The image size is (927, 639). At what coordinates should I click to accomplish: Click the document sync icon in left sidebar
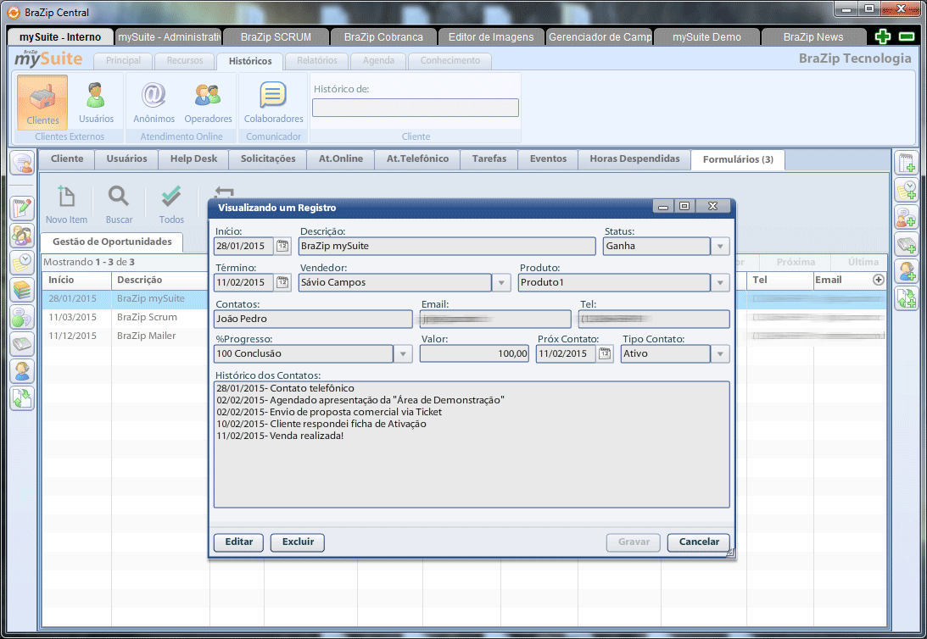pyautogui.click(x=22, y=398)
